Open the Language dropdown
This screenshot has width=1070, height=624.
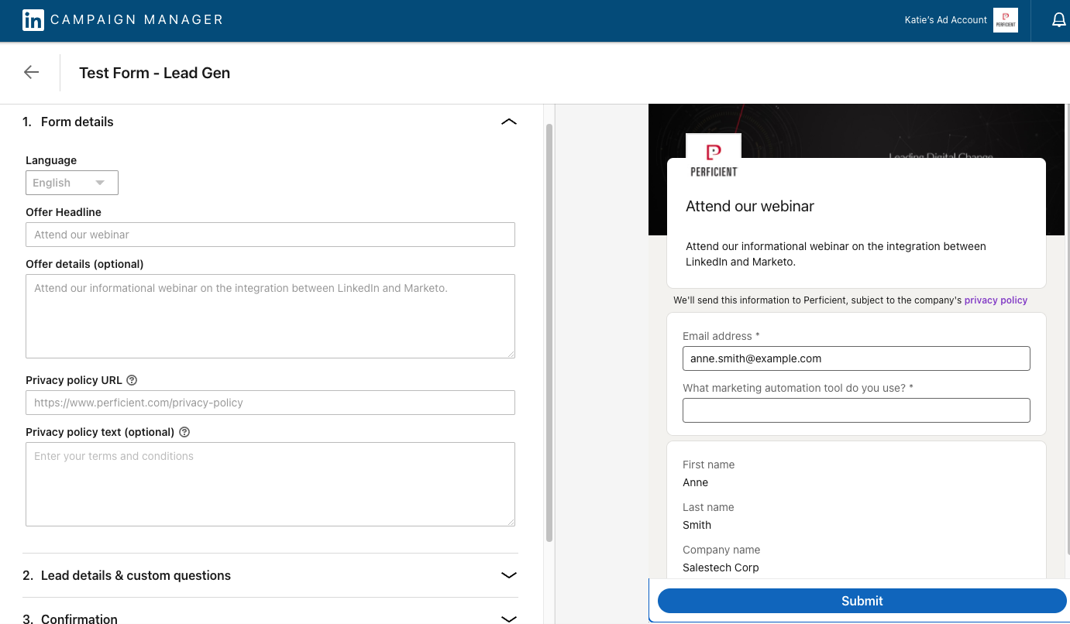[71, 183]
